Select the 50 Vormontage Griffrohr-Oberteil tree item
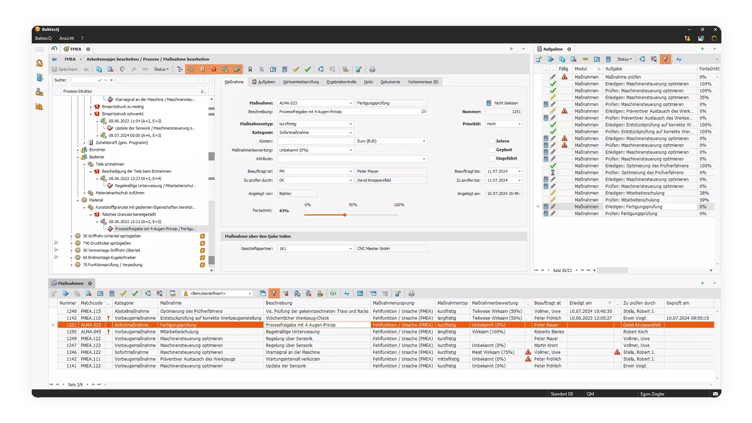 (x=111, y=250)
